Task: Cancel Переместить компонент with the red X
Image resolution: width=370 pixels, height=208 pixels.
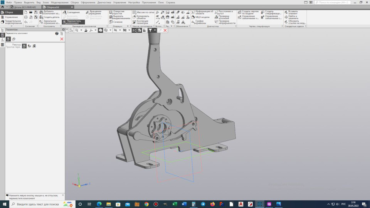Action: click(62, 39)
